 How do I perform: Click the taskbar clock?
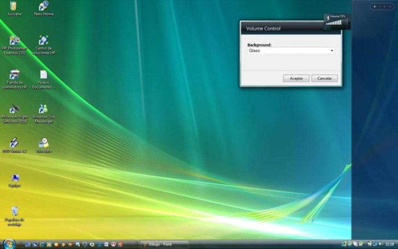(x=390, y=244)
